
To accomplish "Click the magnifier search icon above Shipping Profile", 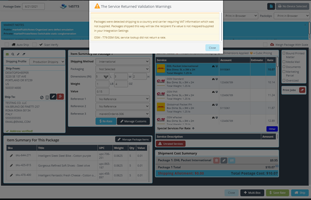I will click(13, 54).
